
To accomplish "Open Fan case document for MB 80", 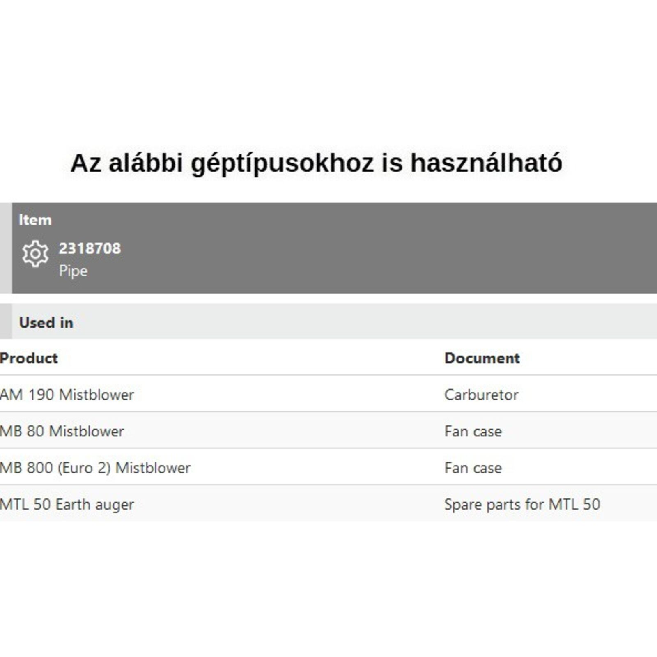I will coord(473,431).
